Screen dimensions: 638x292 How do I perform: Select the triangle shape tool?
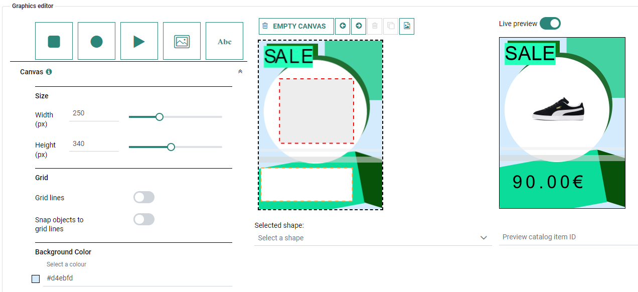click(x=139, y=41)
